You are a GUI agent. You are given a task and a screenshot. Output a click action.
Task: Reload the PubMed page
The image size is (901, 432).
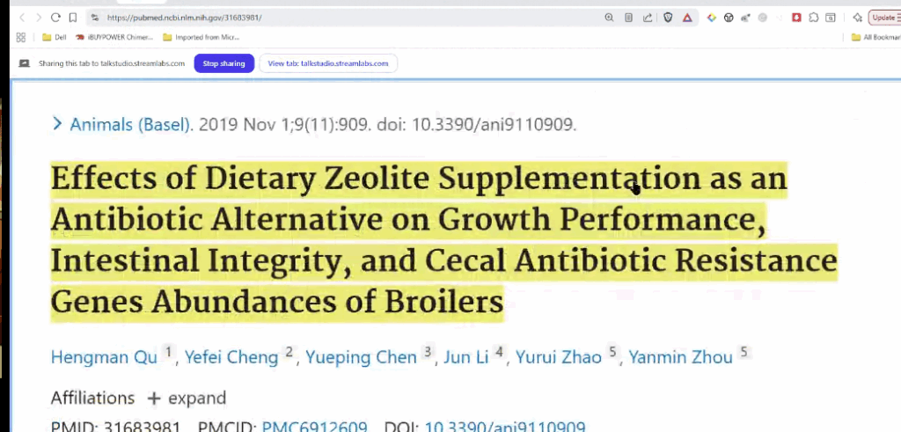coord(55,18)
